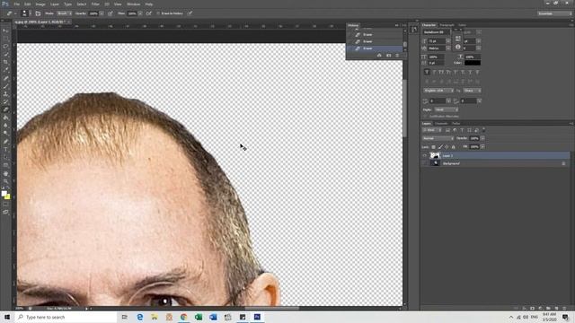The image size is (575, 323).
Task: Toggle Quick Mask mode
Action: 5,205
